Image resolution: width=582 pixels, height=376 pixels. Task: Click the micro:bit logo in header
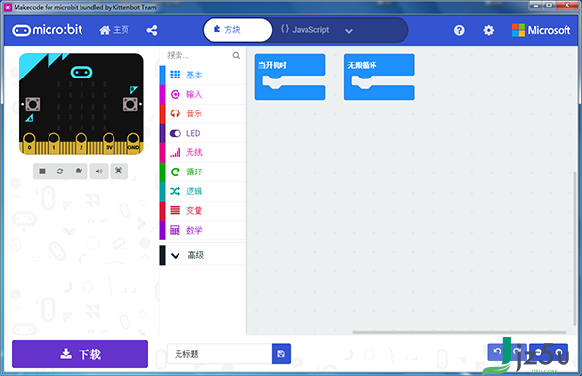coord(48,30)
